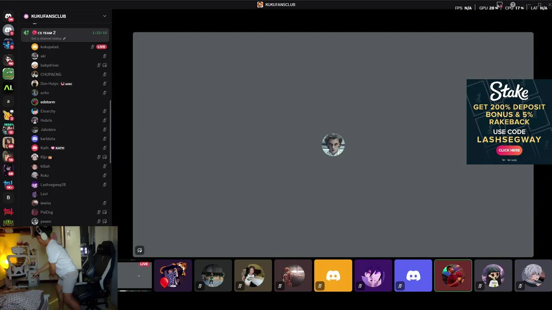552x310 pixels.
Task: Select the red balloon avatar participant tile
Action: pyautogui.click(x=173, y=276)
